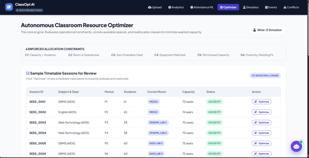Select the SESS_0002 session ID cell
This screenshot has height=158, width=309.
pos(38,112)
